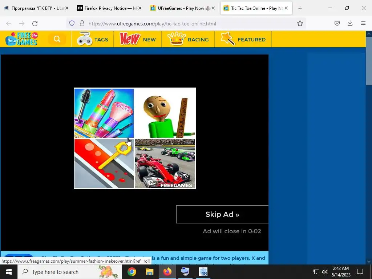Close the Firefox Privacy Notice tab
Screen dimensions: 372x279
140,8
